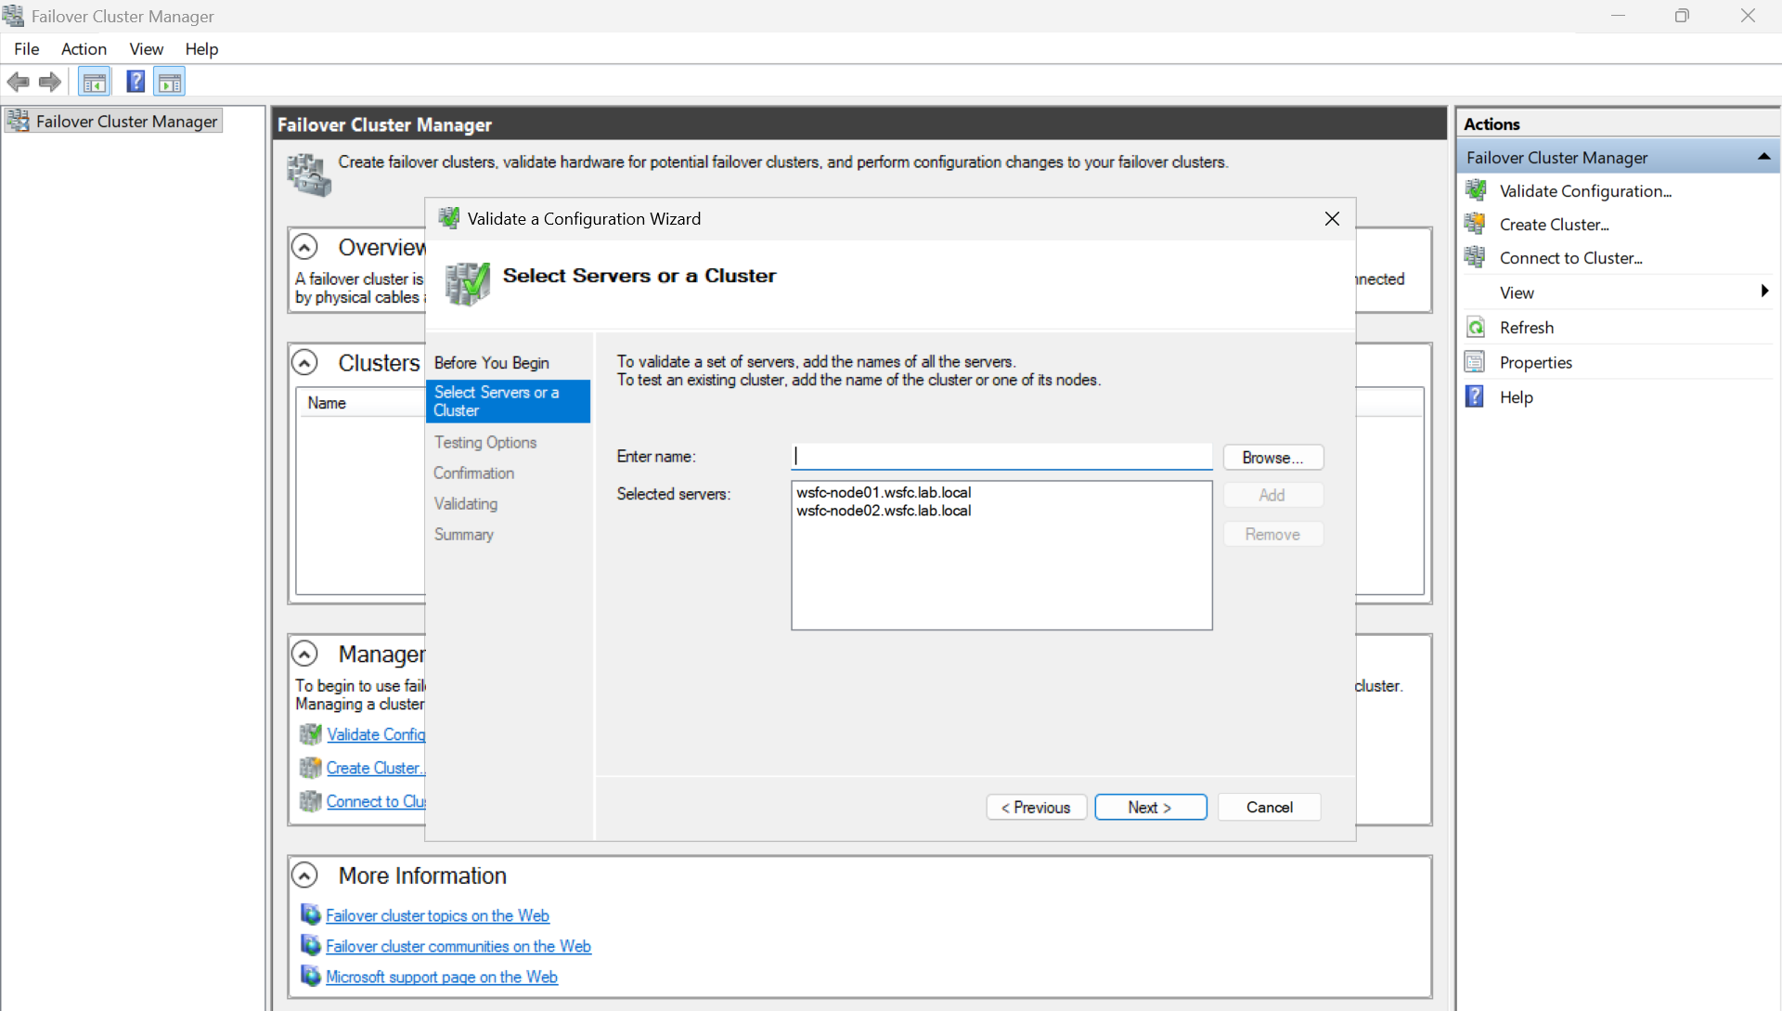This screenshot has width=1782, height=1011.
Task: Click the Back arrow toolbar icon
Action: pyautogui.click(x=18, y=82)
